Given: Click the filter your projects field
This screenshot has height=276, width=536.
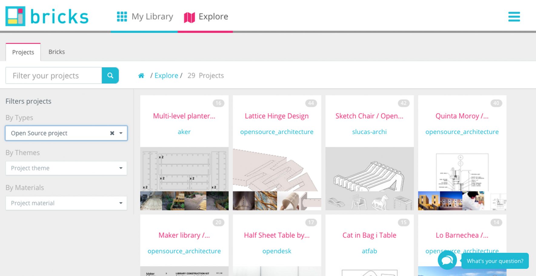Looking at the screenshot, I should coord(53,76).
